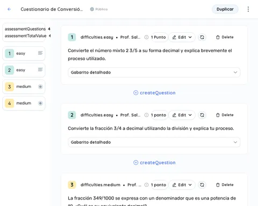This screenshot has width=258, height=206.
Task: Click the green number 1 badge in question 1 card
Action: pyautogui.click(x=72, y=37)
